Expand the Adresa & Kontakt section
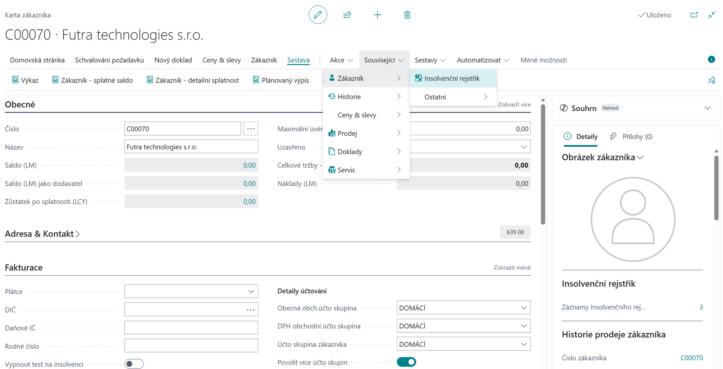This screenshot has height=369, width=723. point(42,234)
